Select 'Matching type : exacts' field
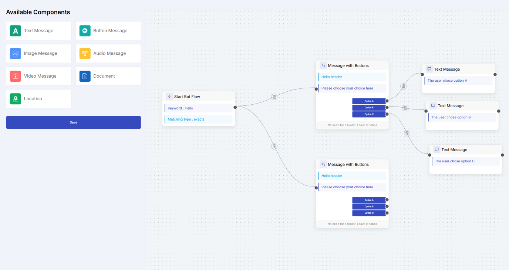Viewport: 509px width, 270px height. [199, 119]
